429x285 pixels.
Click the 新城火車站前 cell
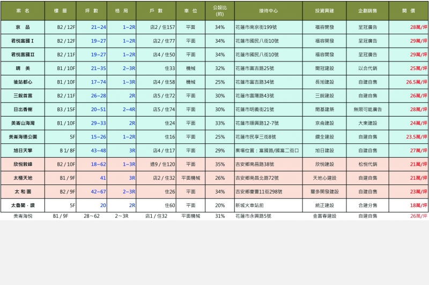coord(269,205)
